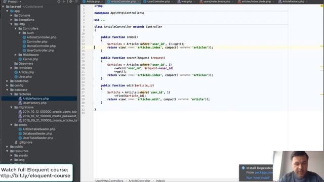The width and height of the screenshot is (324, 182).
Task: Expand the Middleware folder
Action: [16, 55]
